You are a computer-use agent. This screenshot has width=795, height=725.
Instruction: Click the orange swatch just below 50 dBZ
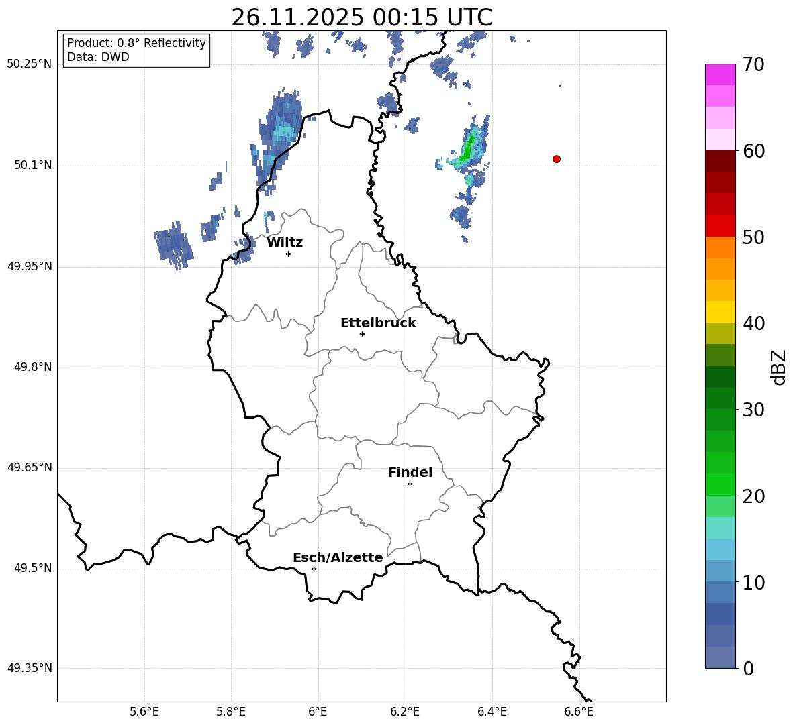coord(720,247)
